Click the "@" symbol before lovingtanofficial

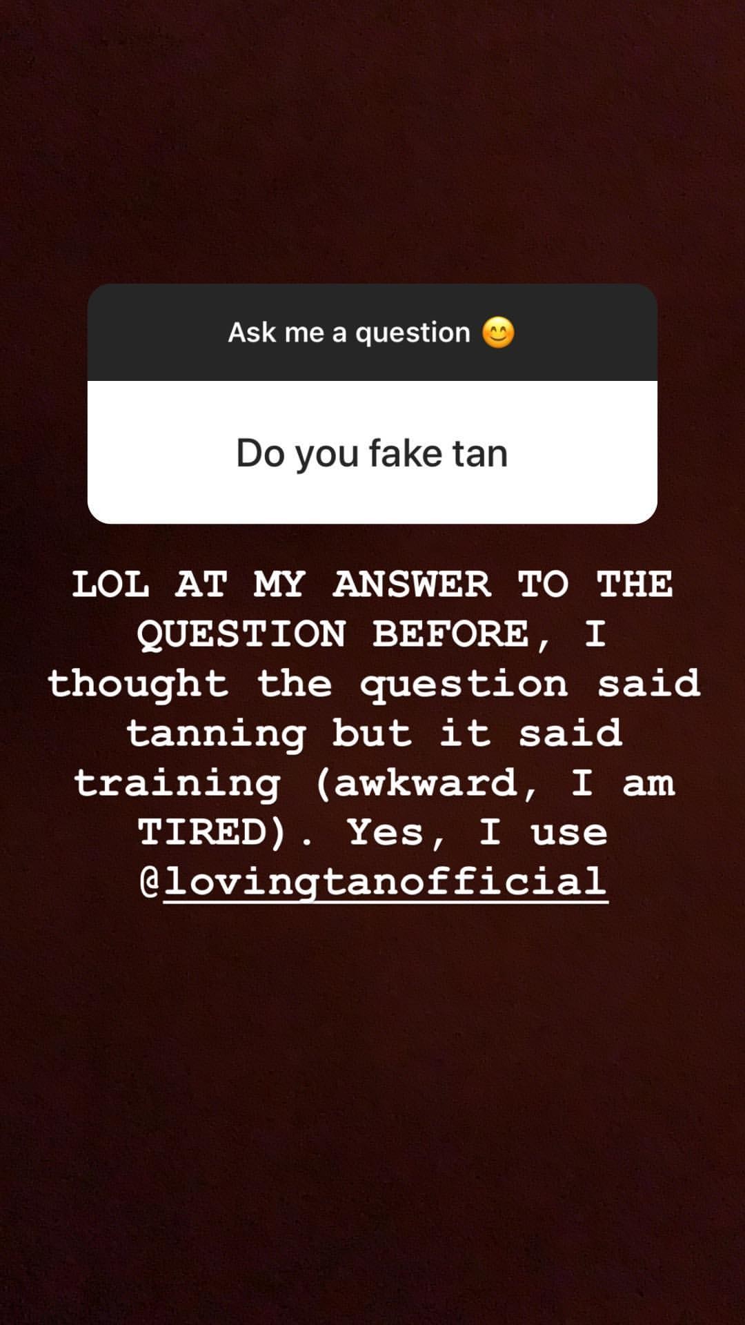(x=150, y=881)
